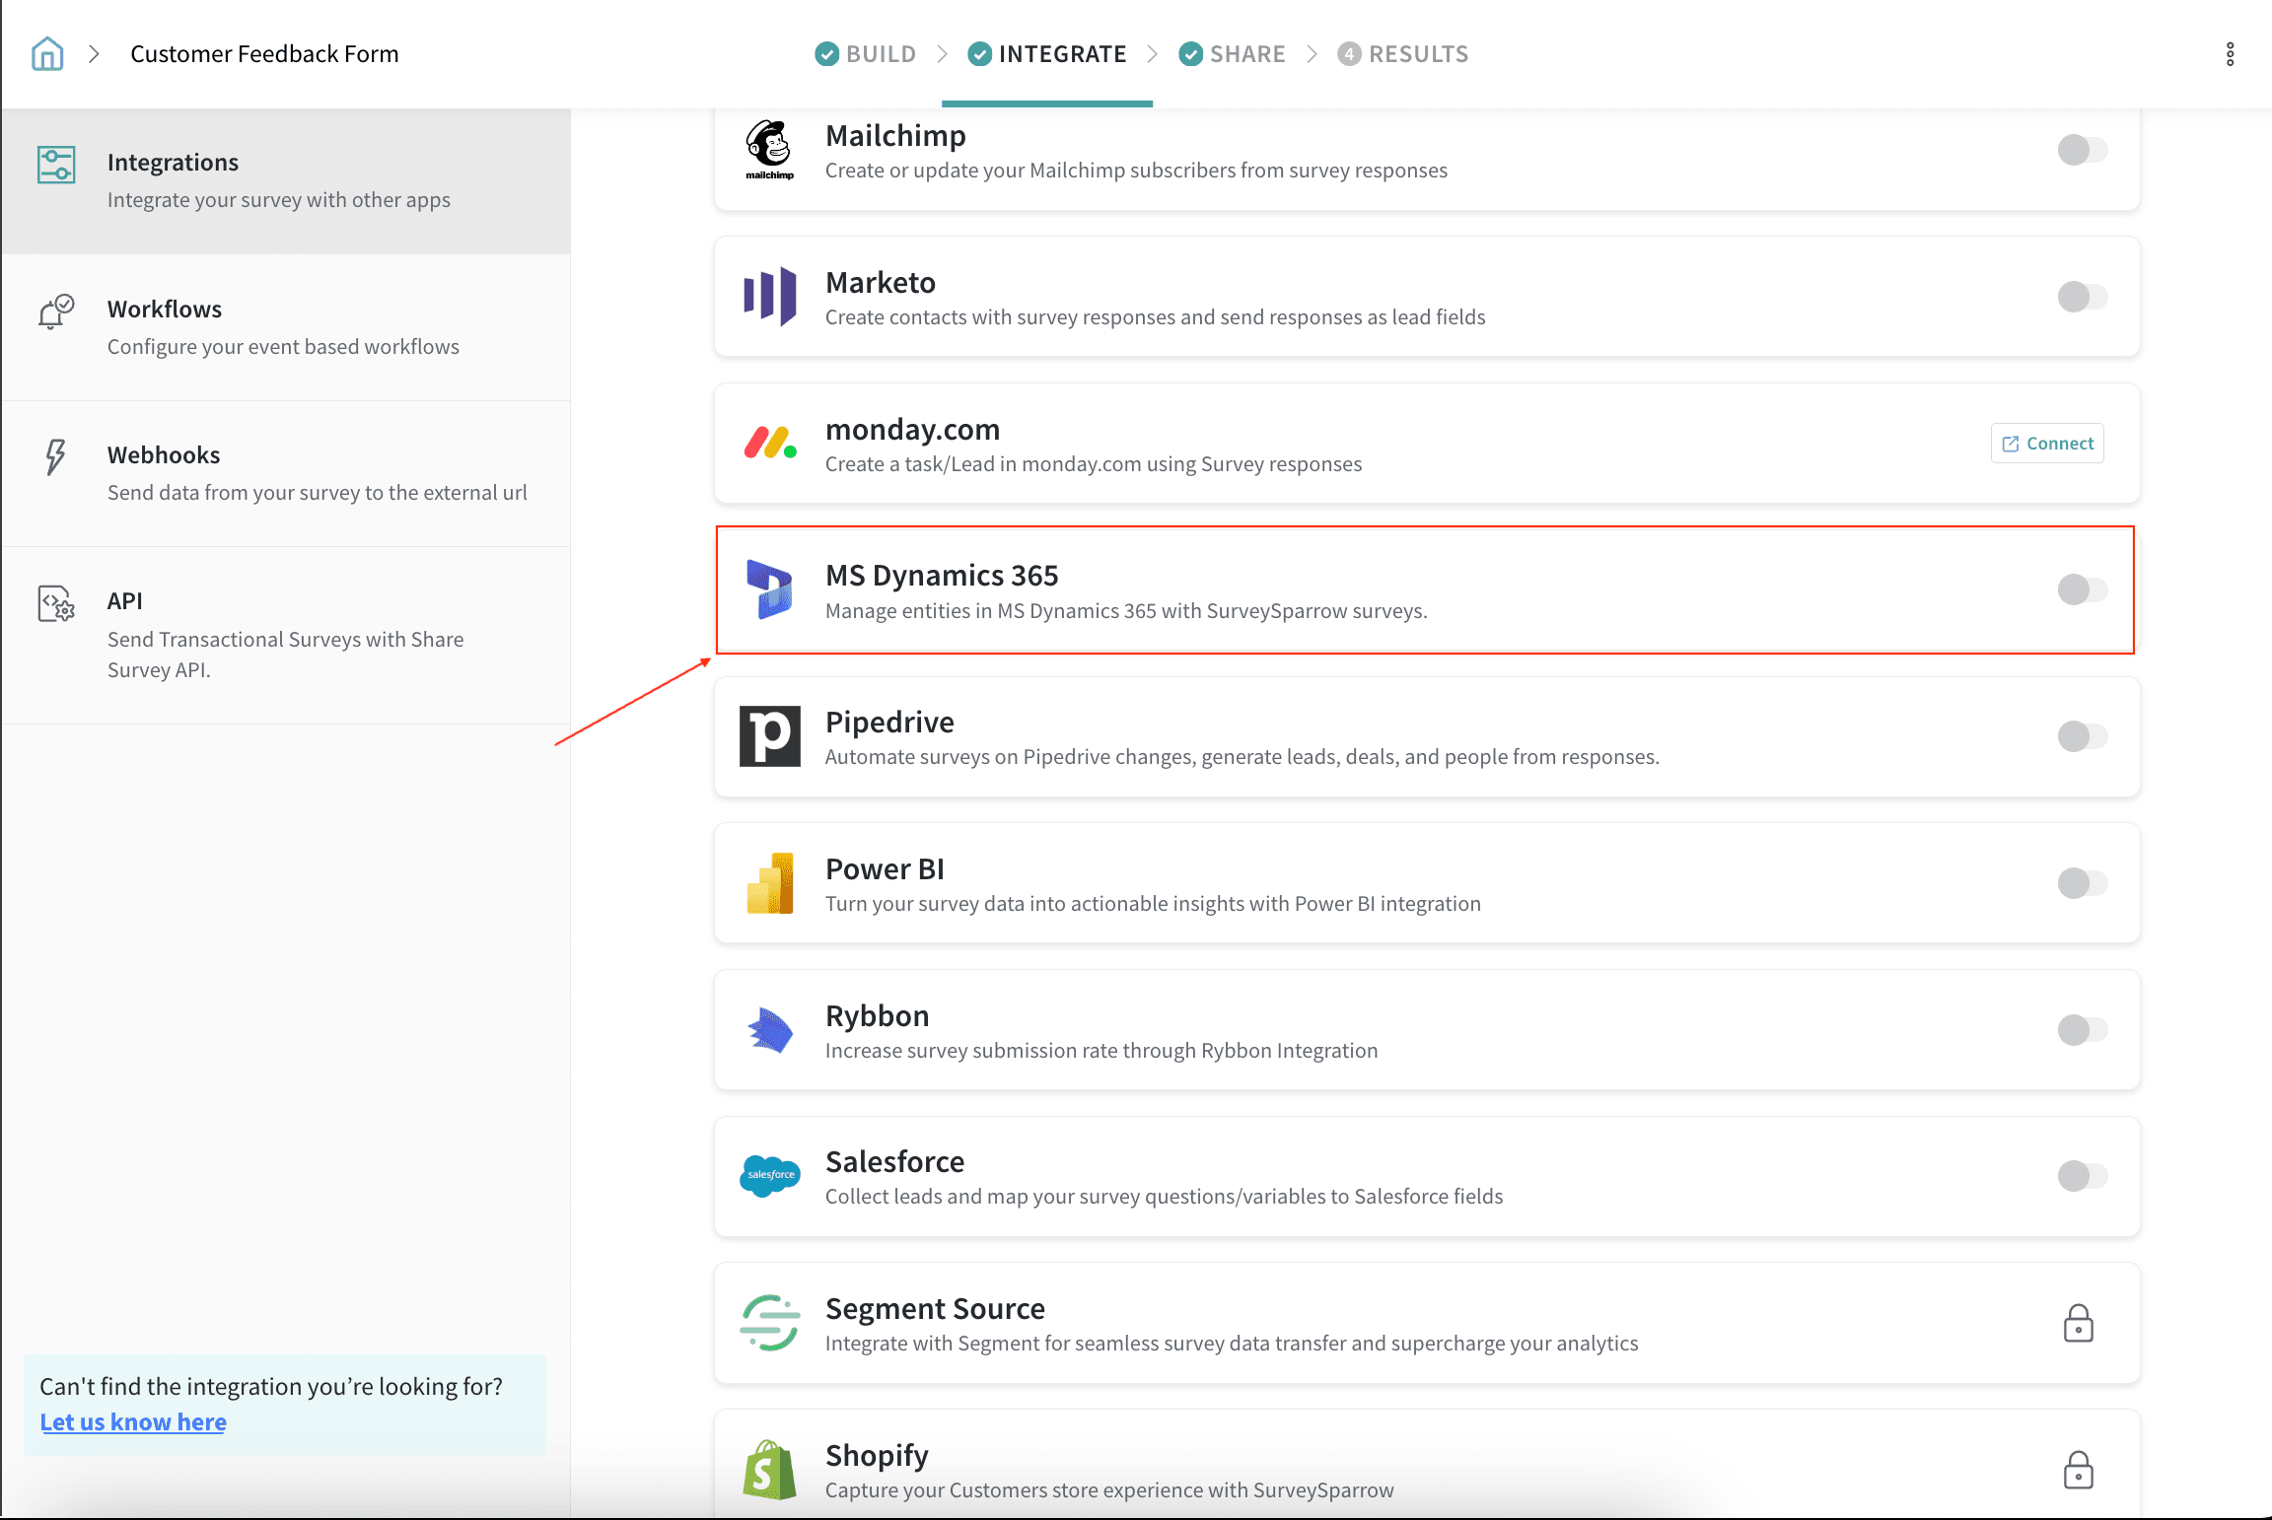Click the MS Dynamics 365 logo
Screen dimensions: 2272x1520
tap(769, 589)
